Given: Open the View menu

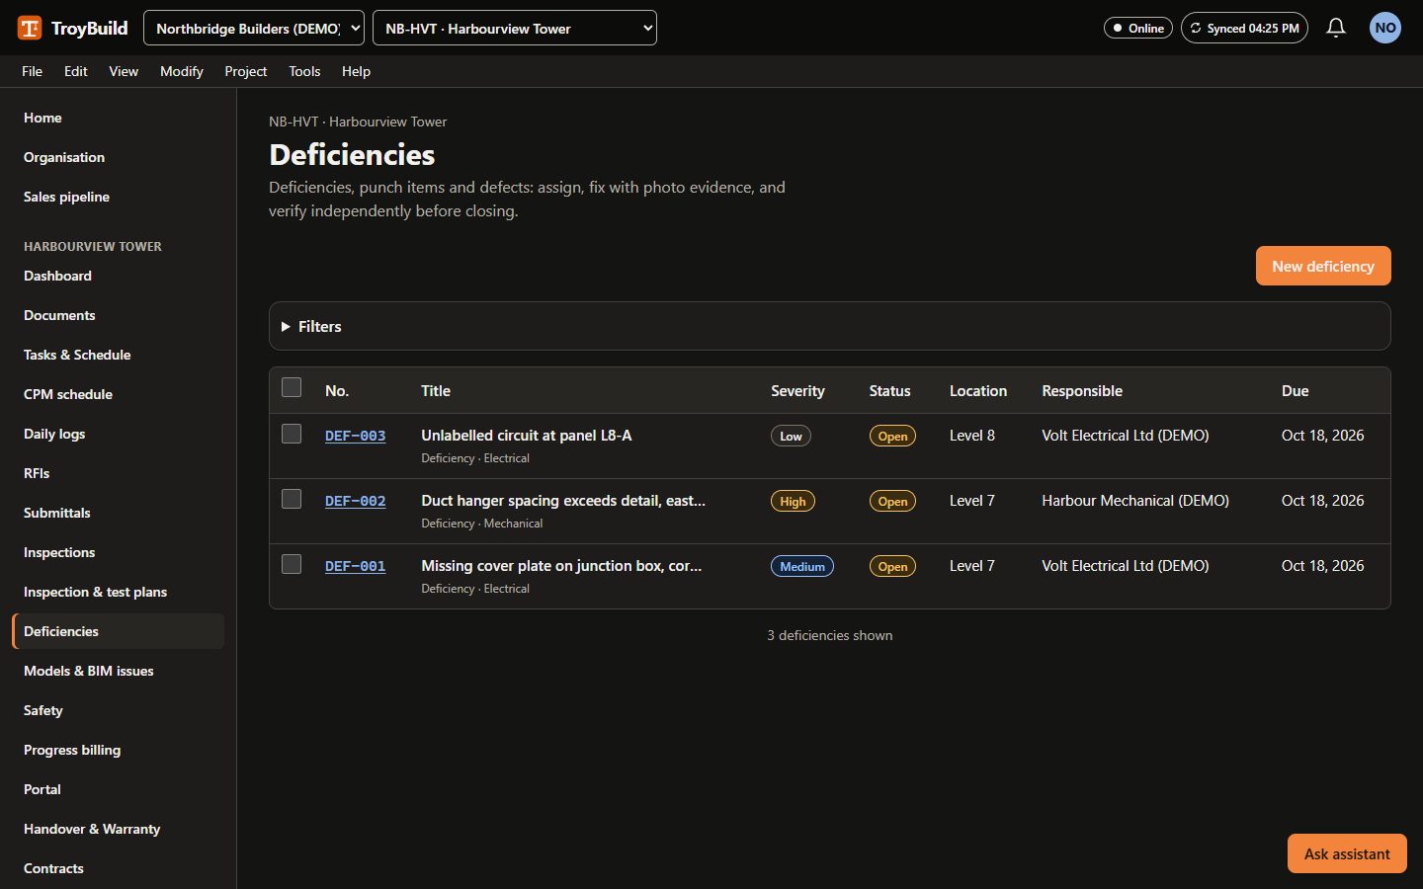Looking at the screenshot, I should coord(124,71).
